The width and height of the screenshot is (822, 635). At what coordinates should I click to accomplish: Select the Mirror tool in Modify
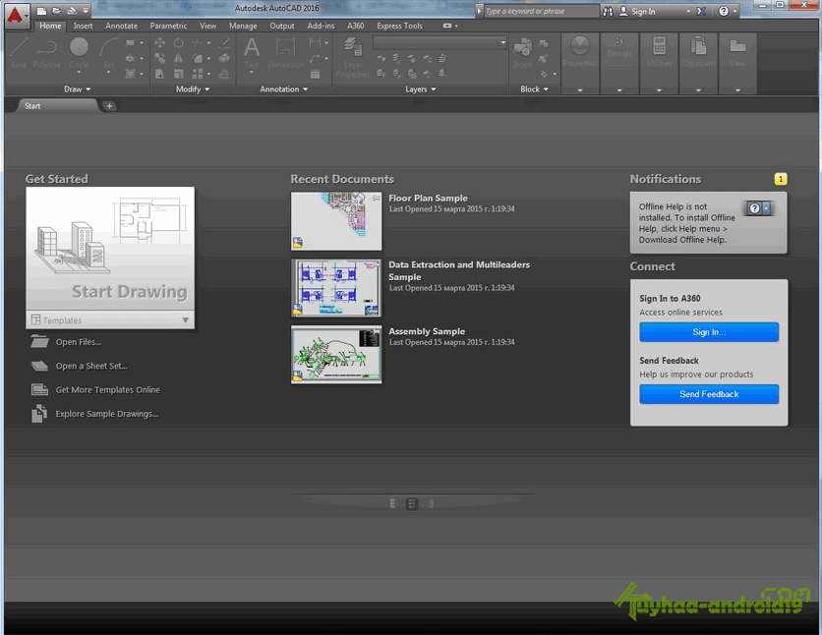(179, 59)
